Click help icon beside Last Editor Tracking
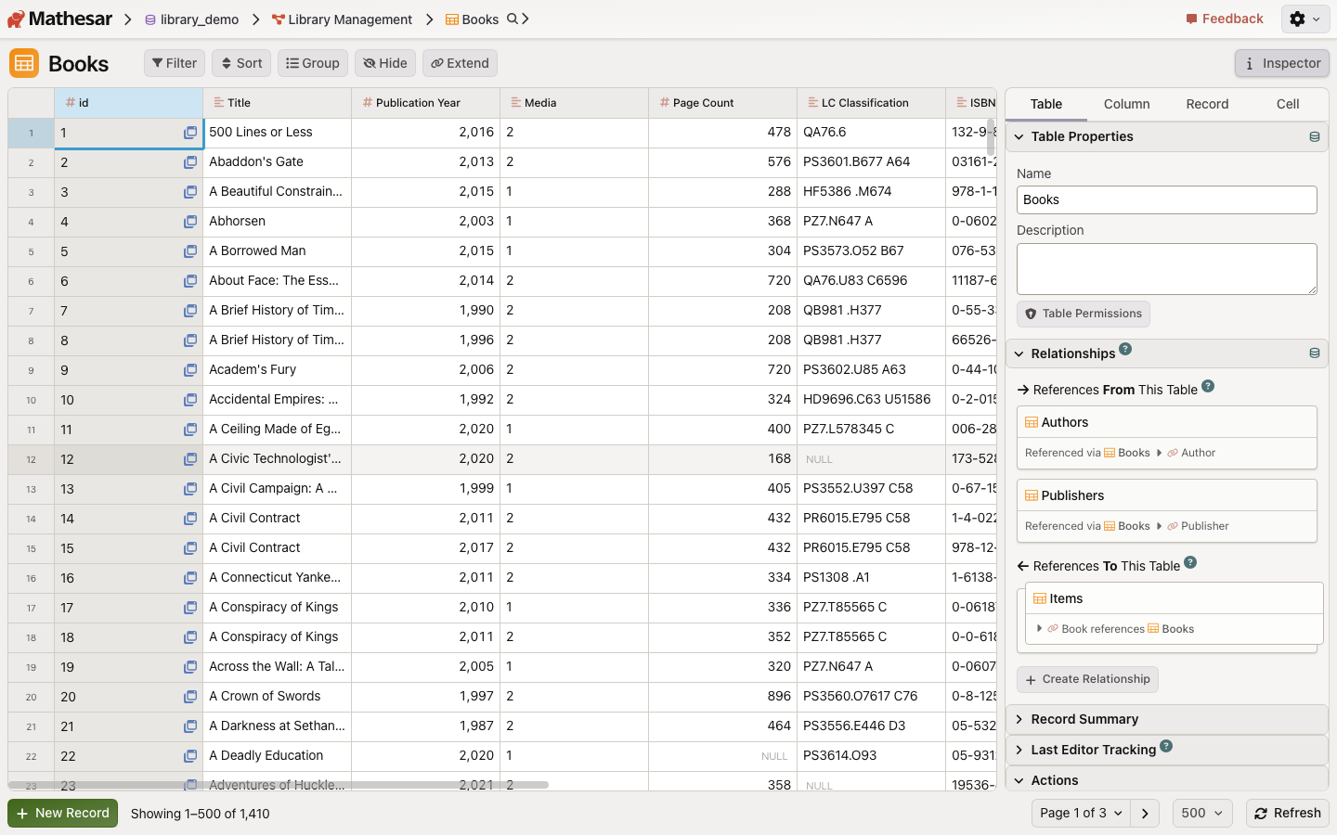 click(x=1166, y=746)
